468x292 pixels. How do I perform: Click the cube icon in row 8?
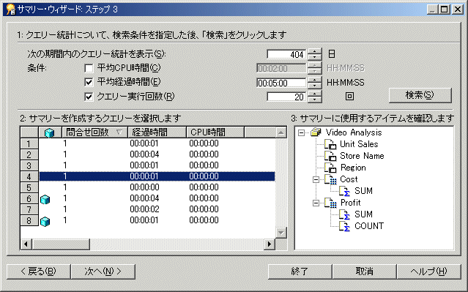tap(45, 221)
